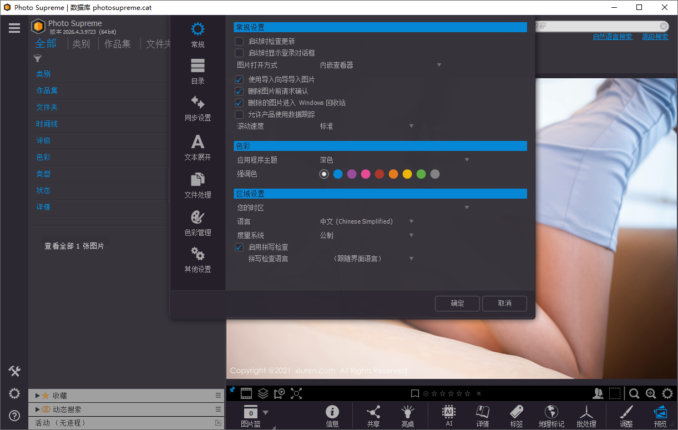Expand the 动态搜索 panel

tap(38, 409)
